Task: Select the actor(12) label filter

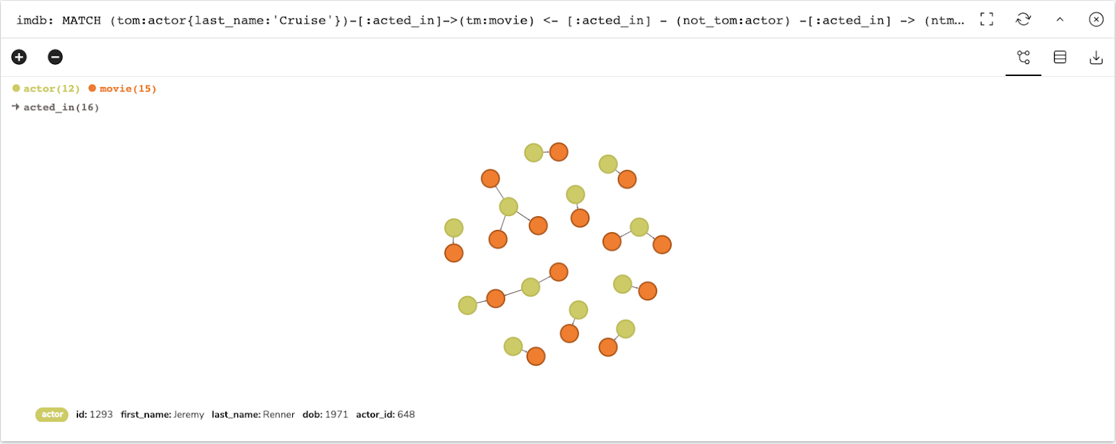Action: pyautogui.click(x=51, y=89)
